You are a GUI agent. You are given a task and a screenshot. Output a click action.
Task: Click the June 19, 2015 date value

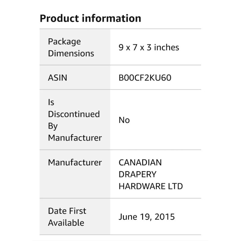[147, 217]
